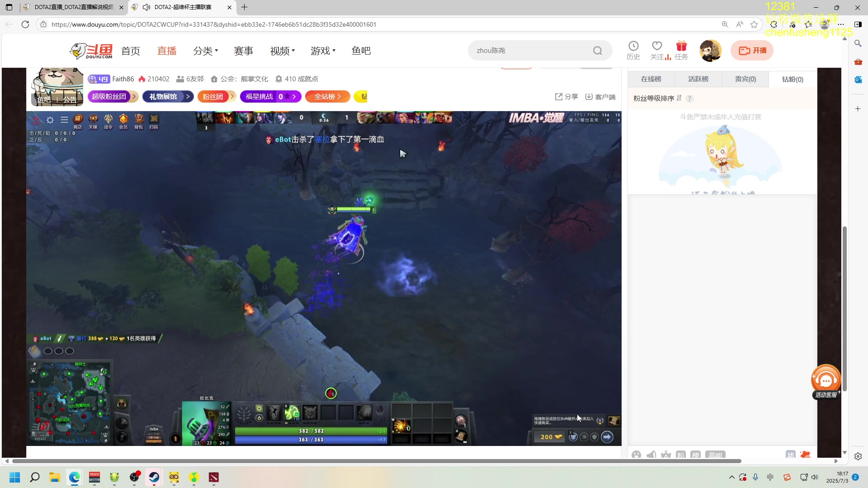Click the search magnifier in Douyu search box
This screenshot has height=488, width=868.
[598, 51]
